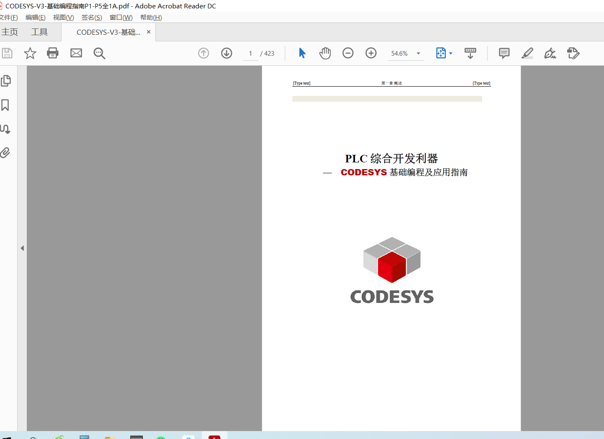
Task: Click the page number input field
Action: pyautogui.click(x=250, y=54)
